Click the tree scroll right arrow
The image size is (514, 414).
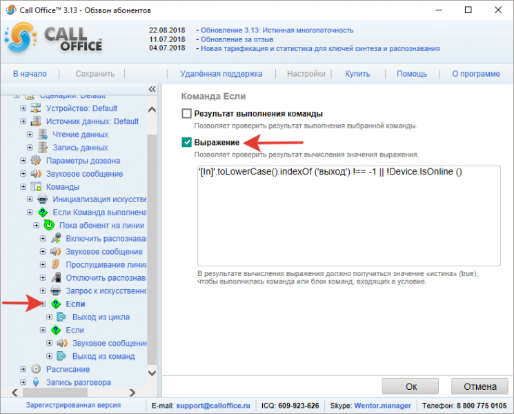[x=132, y=393]
